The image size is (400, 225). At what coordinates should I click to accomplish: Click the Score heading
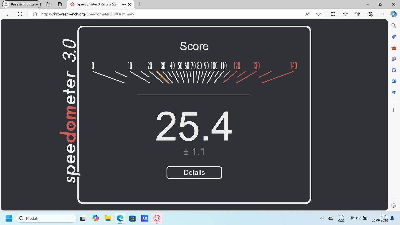point(194,46)
